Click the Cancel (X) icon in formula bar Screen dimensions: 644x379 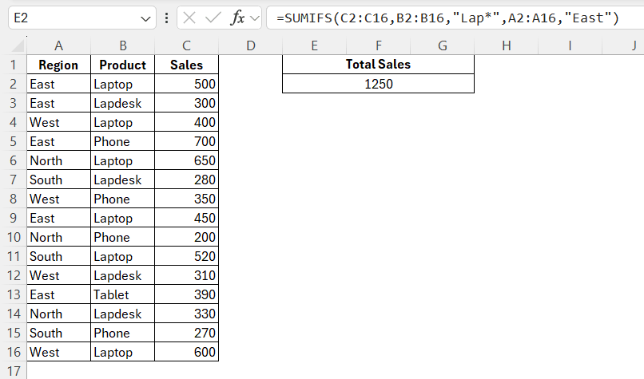[190, 18]
